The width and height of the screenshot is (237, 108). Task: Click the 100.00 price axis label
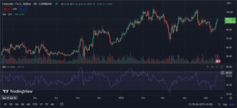(229, 12)
